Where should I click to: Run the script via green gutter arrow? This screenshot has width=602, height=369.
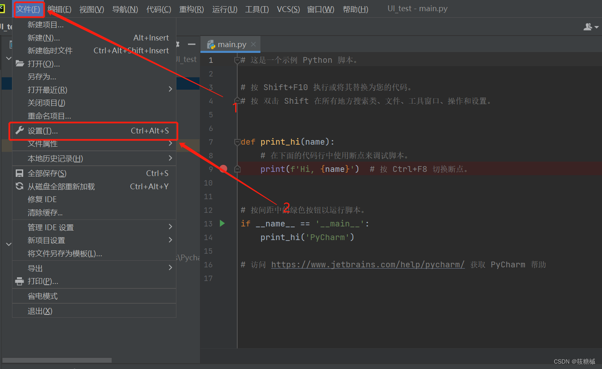[x=222, y=224]
